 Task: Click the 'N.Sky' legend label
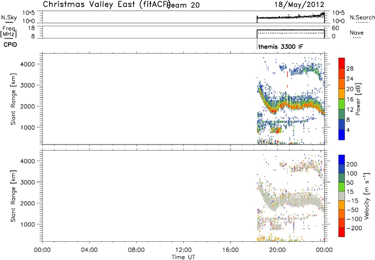pyautogui.click(x=9, y=17)
